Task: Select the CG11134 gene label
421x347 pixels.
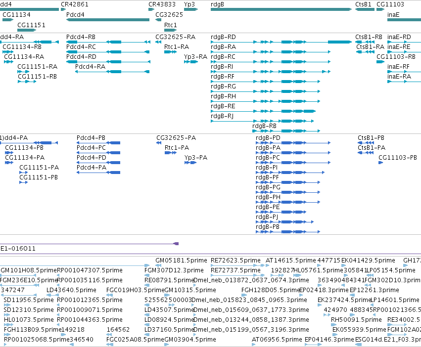Action: tap(16, 15)
